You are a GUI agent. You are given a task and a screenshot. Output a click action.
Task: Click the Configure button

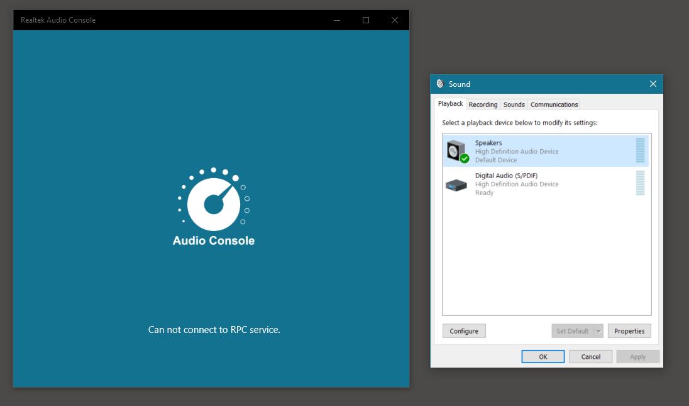point(464,331)
